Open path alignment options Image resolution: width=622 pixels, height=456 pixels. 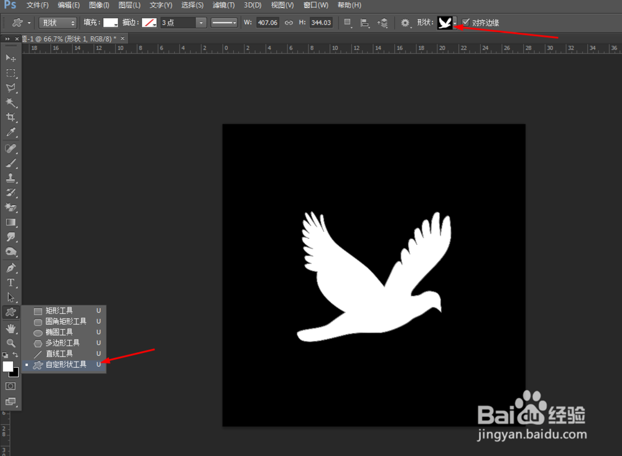(x=365, y=22)
